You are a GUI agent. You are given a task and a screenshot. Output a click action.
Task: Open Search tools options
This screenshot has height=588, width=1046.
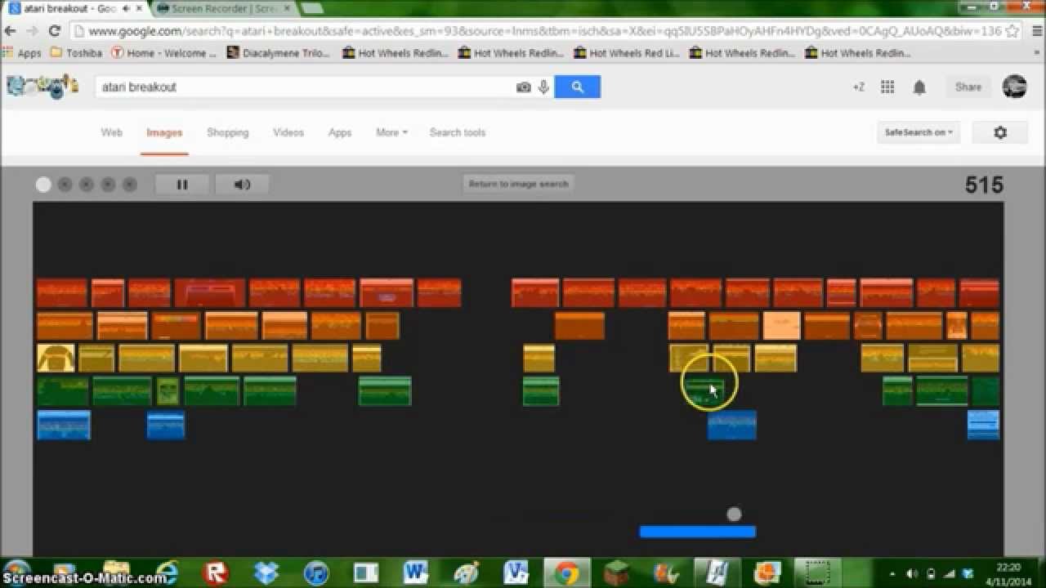tap(458, 132)
